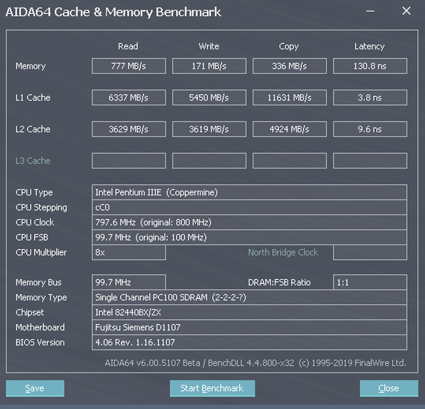425x409 pixels.
Task: Select the Memory Read 777 MB/s value
Action: tap(129, 66)
